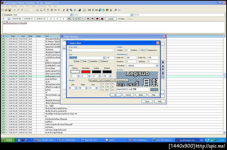Open the video zoom percentage dropdown
227x150 pixels.
point(33,10)
